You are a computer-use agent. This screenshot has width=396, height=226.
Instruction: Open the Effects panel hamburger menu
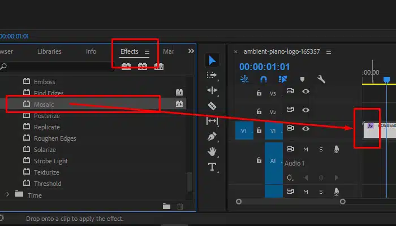(x=147, y=52)
